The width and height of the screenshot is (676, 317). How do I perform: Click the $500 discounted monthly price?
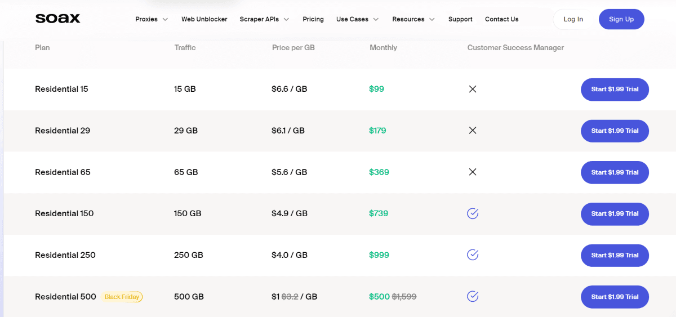click(x=379, y=297)
